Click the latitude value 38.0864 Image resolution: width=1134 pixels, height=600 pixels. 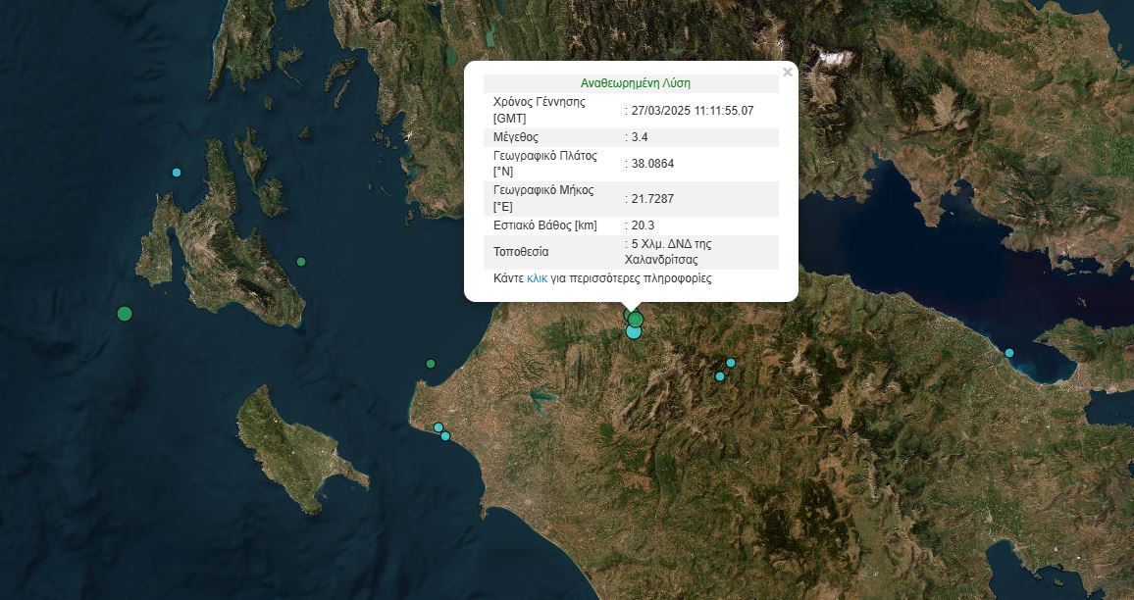[652, 164]
